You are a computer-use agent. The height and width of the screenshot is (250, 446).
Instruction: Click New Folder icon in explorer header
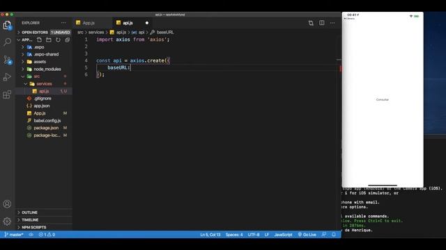49,40
